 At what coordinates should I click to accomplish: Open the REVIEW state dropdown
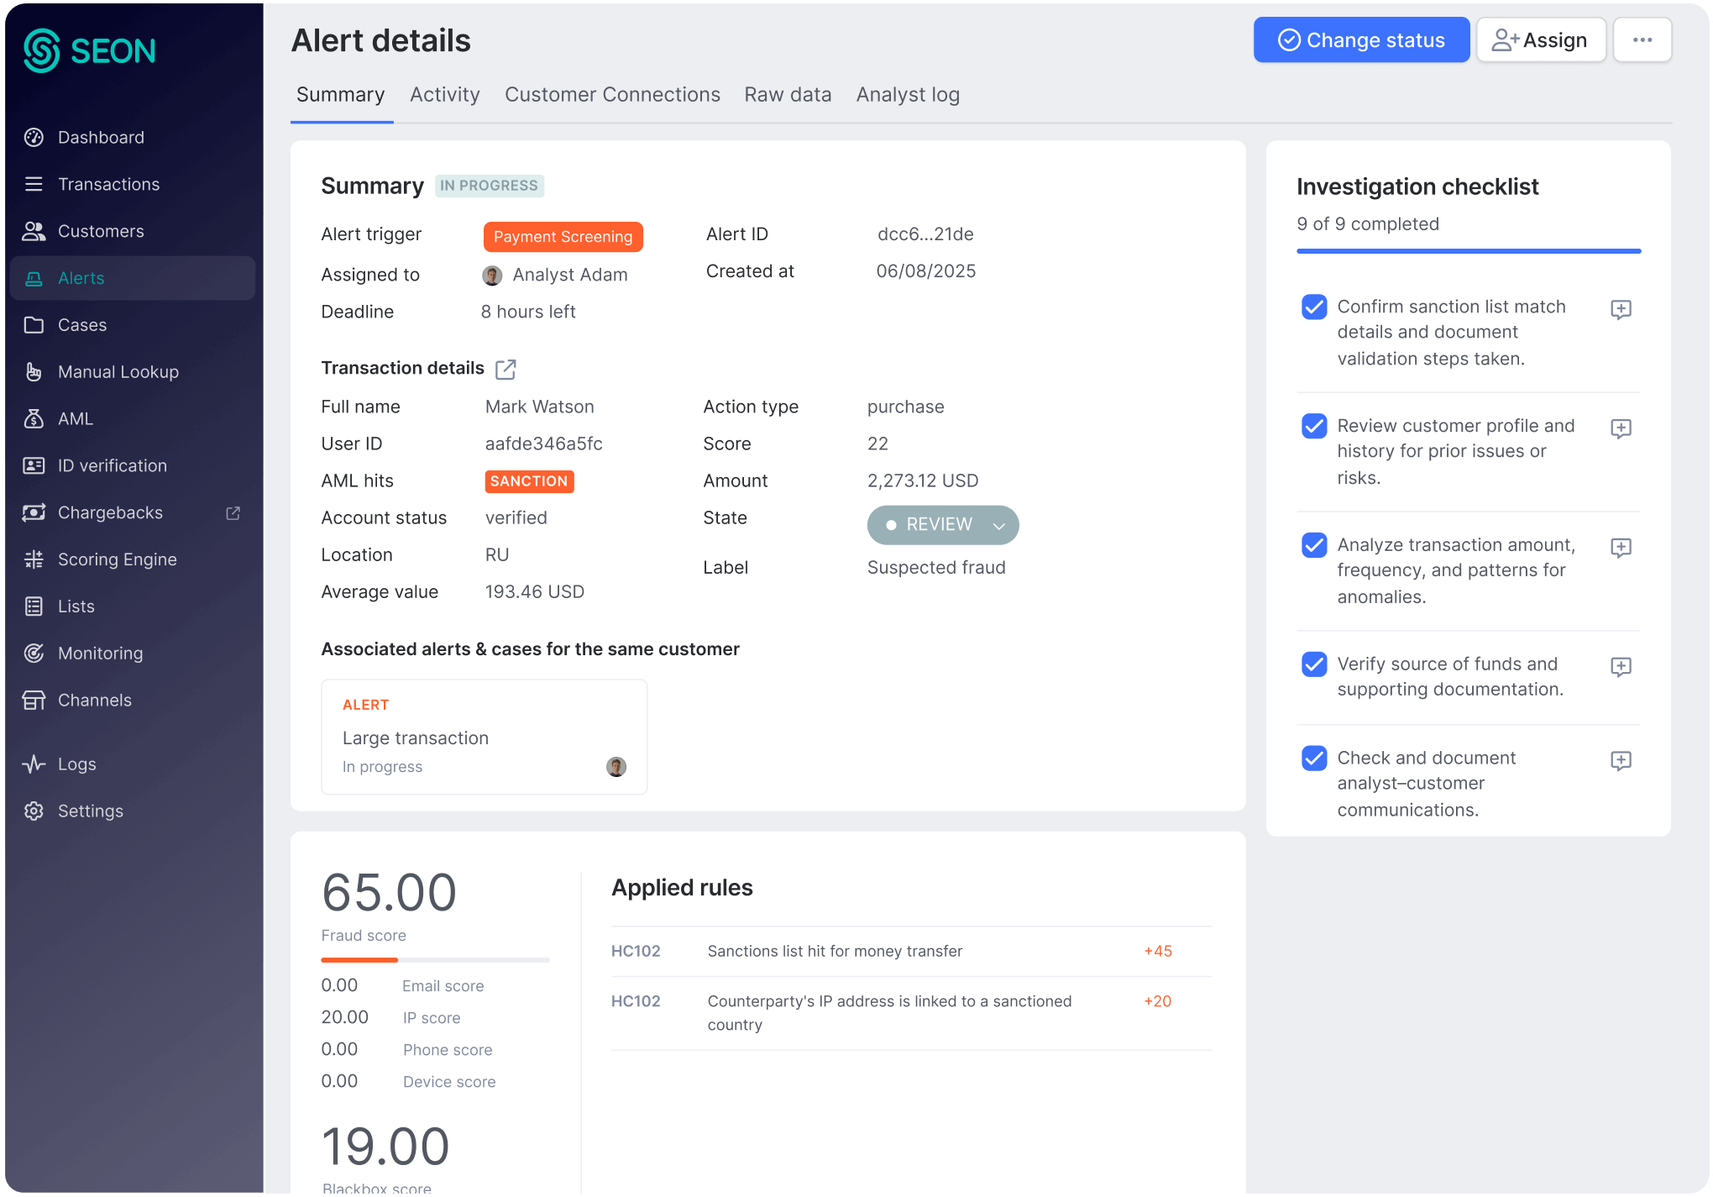click(943, 525)
